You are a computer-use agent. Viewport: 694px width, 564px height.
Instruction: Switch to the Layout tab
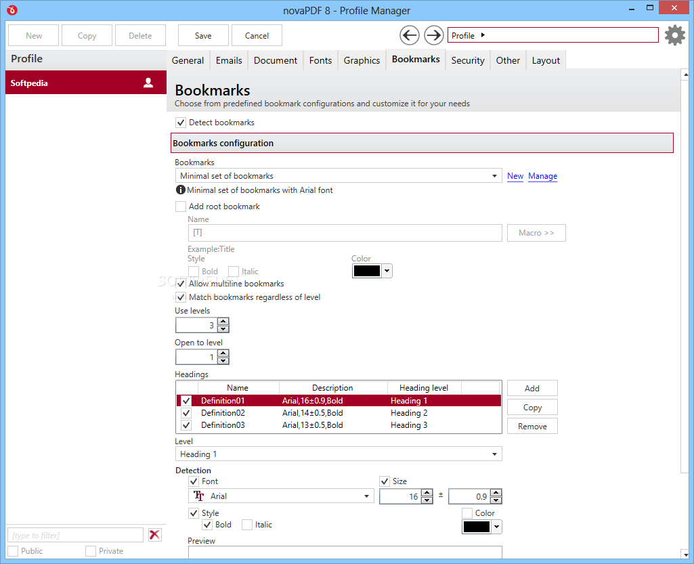click(546, 61)
